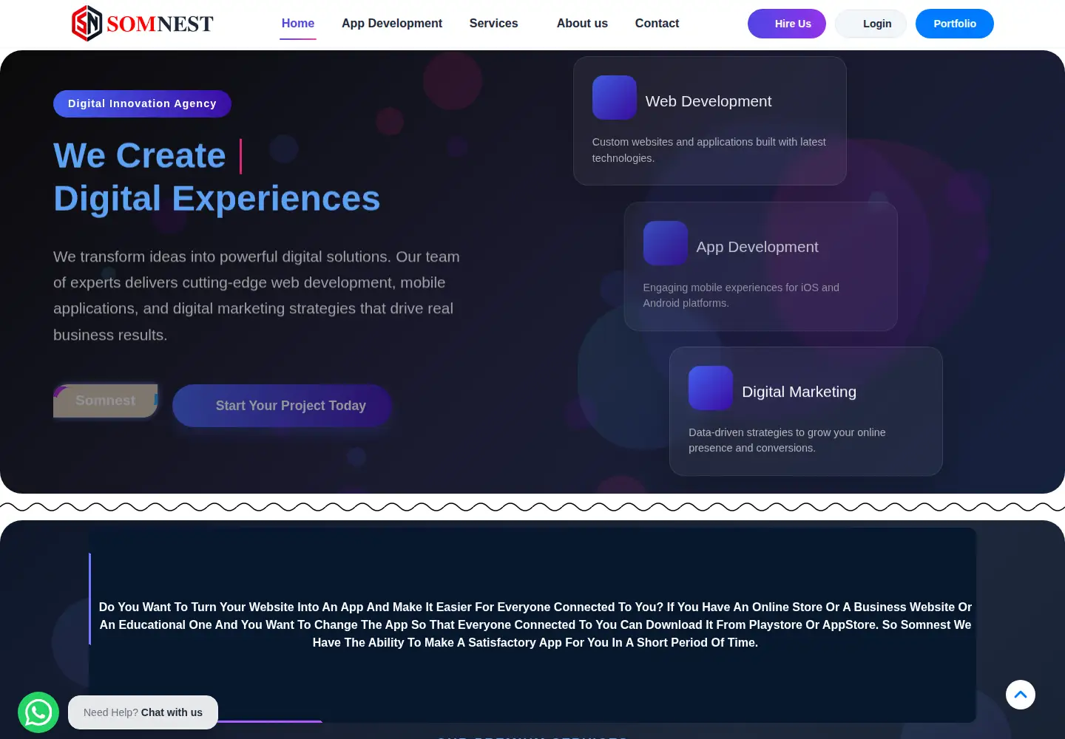Click the 'We Create' heading text
This screenshot has width=1065, height=739.
[x=140, y=156]
